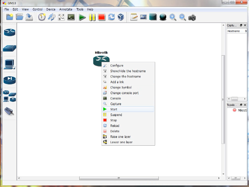This screenshot has width=249, height=187.
Task: Suspend all devices with yellow pause icon
Action: [x=92, y=17]
